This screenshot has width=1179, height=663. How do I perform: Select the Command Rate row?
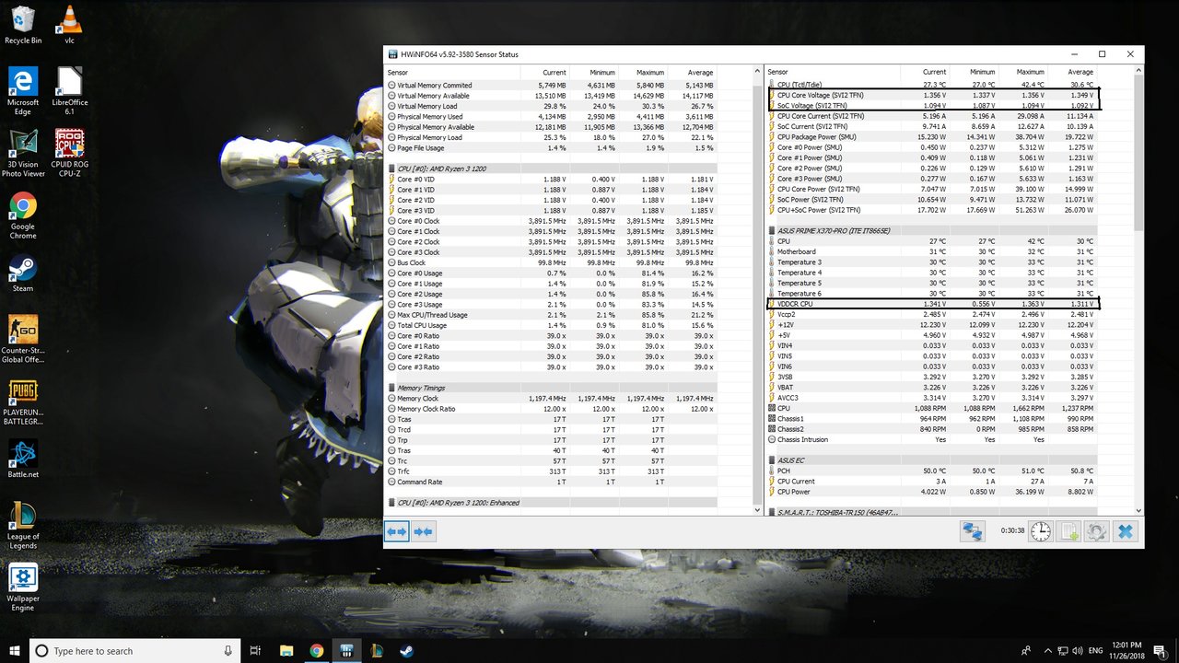pyautogui.click(x=551, y=482)
